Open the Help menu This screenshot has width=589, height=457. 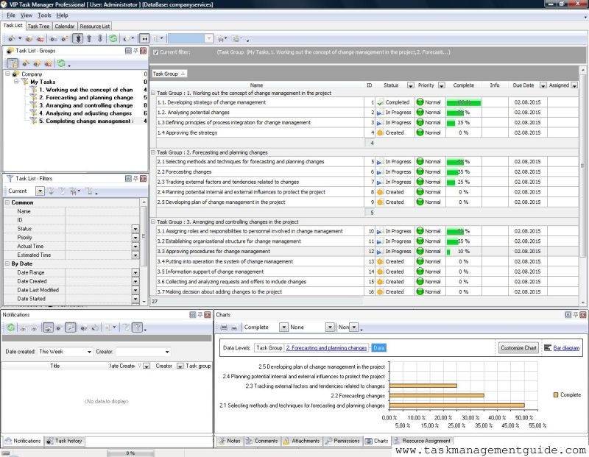(62, 15)
